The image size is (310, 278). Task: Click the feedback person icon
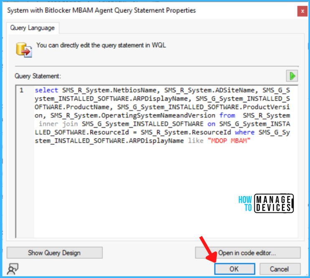click(x=13, y=269)
